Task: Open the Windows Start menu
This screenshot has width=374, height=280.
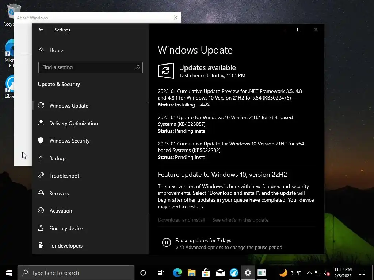Action: coord(9,273)
